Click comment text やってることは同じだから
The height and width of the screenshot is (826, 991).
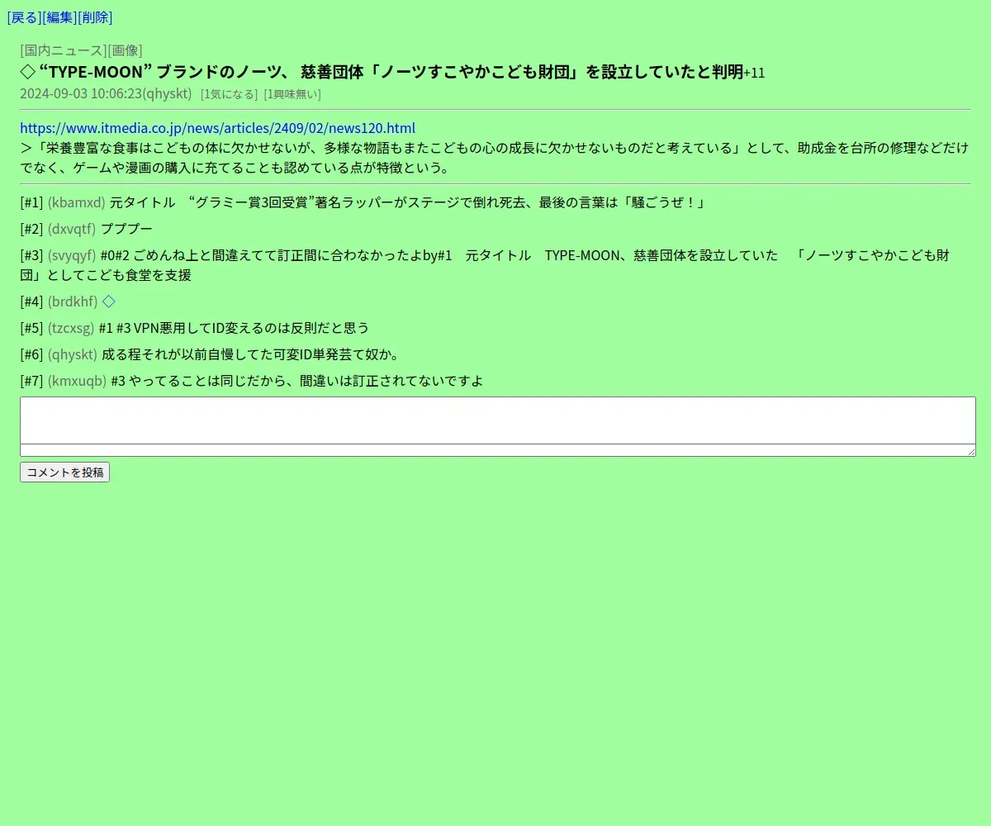point(296,381)
